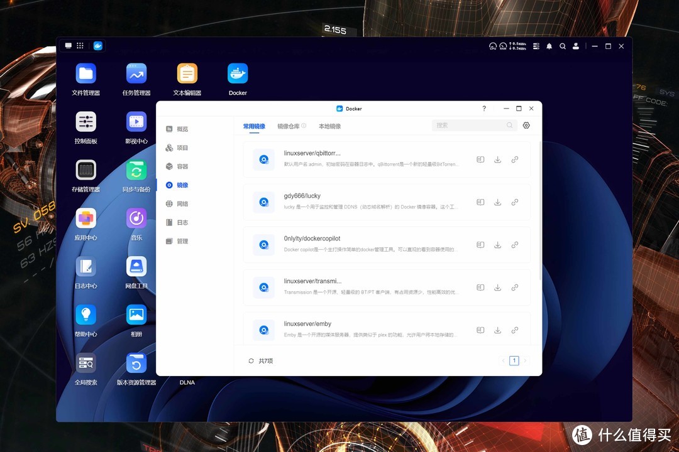Switch to the 本地镜像 tab
Image resolution: width=679 pixels, height=452 pixels.
[329, 126]
